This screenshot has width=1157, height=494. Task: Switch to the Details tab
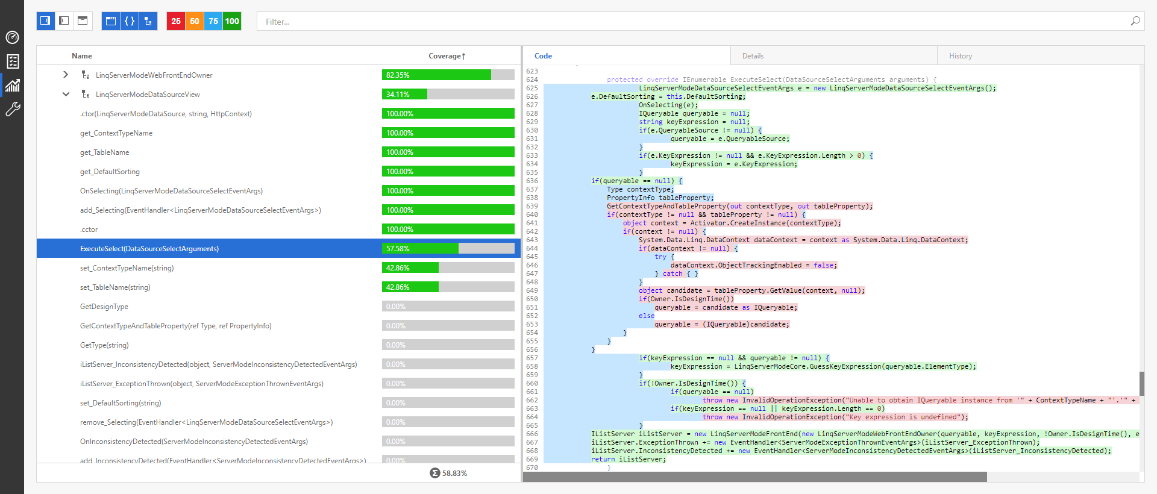753,56
